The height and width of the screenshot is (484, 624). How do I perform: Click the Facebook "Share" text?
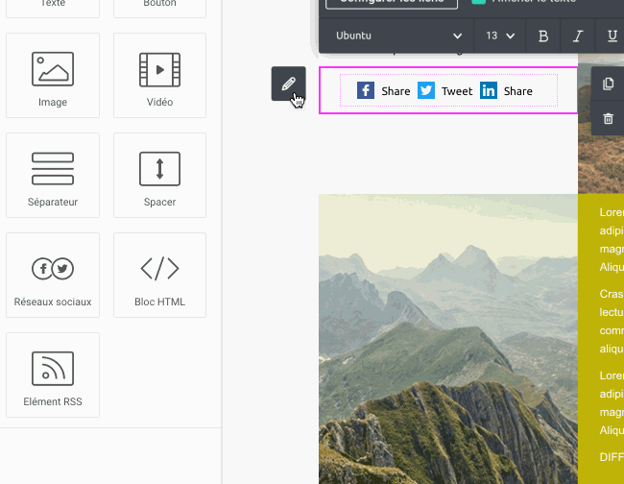click(x=396, y=91)
